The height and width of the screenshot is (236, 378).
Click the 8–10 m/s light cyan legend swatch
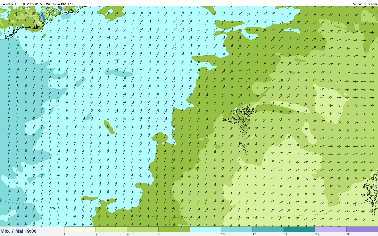point(206,229)
